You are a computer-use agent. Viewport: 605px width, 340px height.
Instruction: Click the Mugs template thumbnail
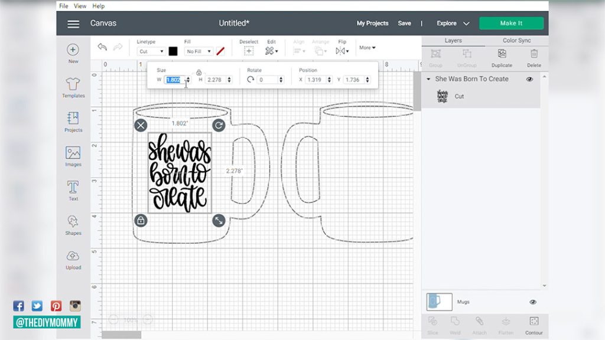[439, 302]
